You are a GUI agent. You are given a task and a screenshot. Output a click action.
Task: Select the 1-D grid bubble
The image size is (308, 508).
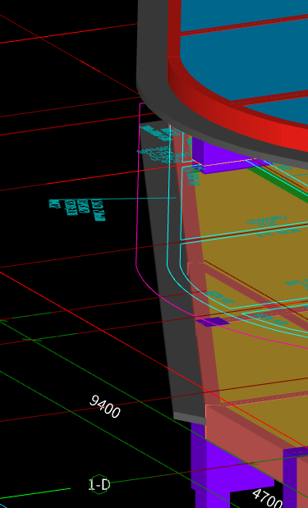(99, 485)
